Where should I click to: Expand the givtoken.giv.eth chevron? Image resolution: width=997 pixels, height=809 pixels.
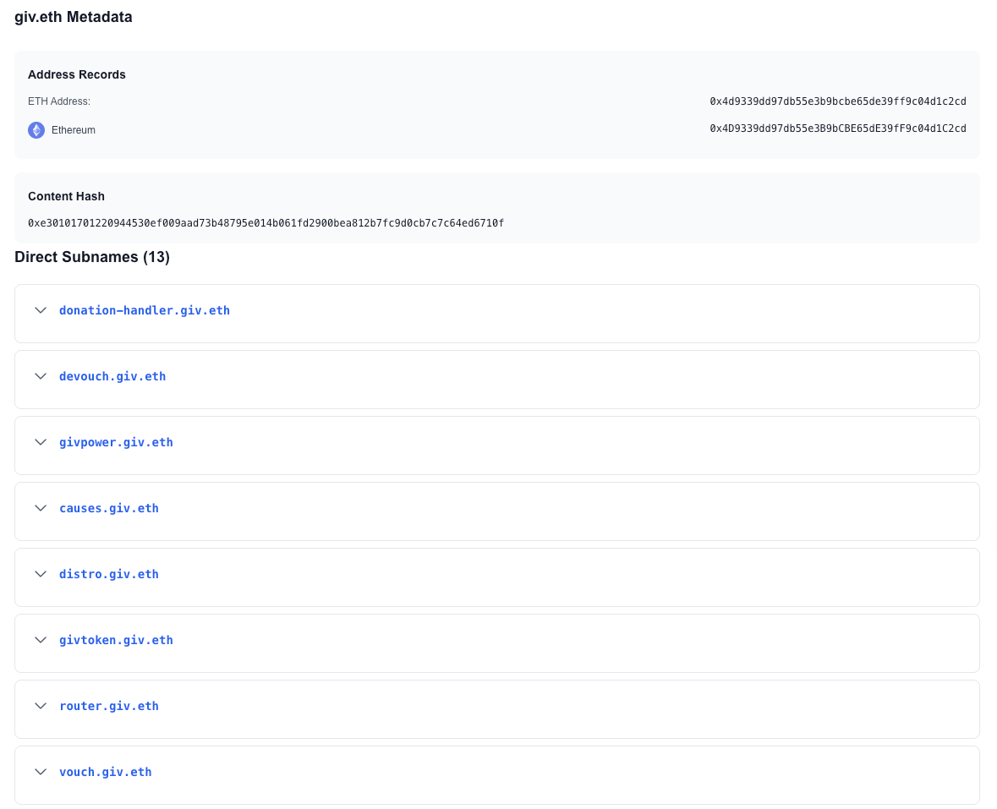(x=40, y=640)
